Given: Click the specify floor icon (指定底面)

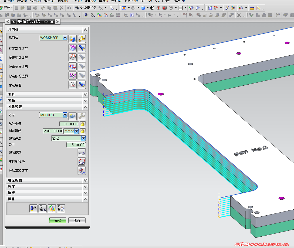Looking at the screenshot, I should [x=73, y=85].
